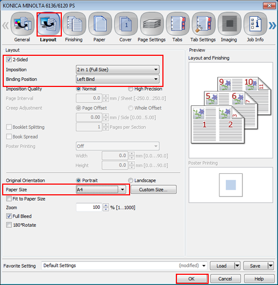
Task: Click the Custom Size button
Action: (x=154, y=189)
